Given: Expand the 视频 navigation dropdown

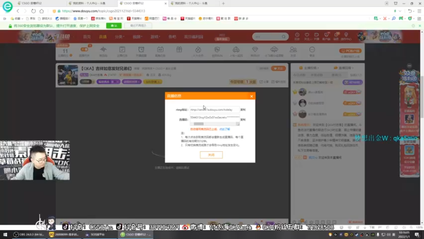Looking at the screenshot, I should (137, 37).
